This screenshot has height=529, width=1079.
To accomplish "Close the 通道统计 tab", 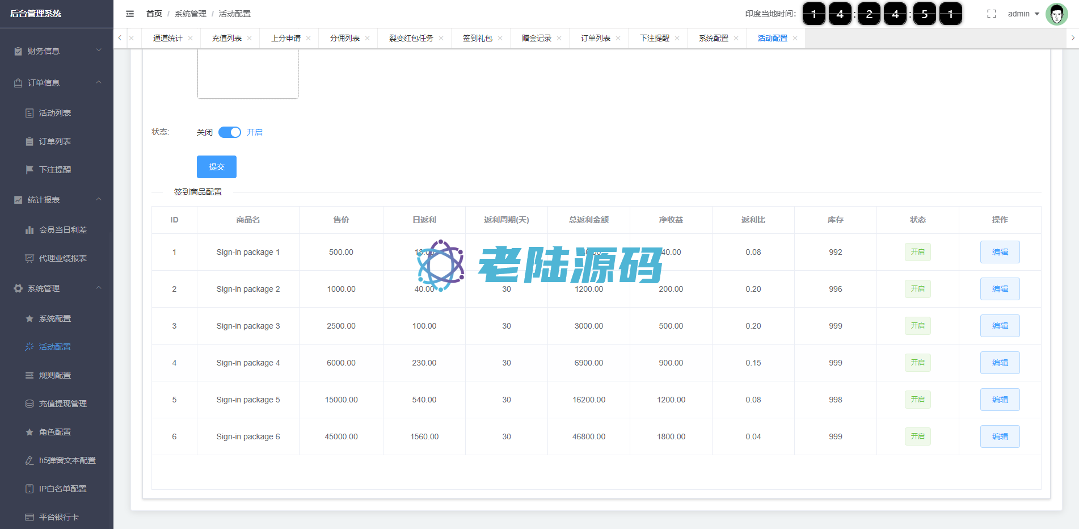I will [x=191, y=38].
